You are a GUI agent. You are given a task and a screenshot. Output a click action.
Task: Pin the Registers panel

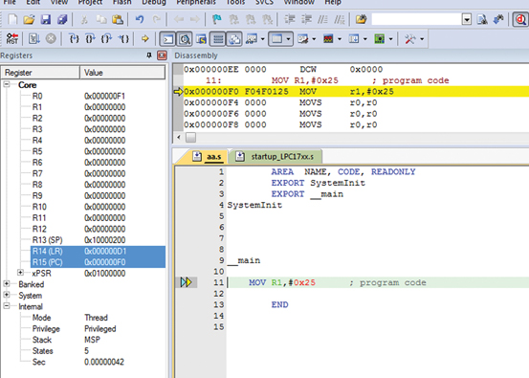click(149, 55)
